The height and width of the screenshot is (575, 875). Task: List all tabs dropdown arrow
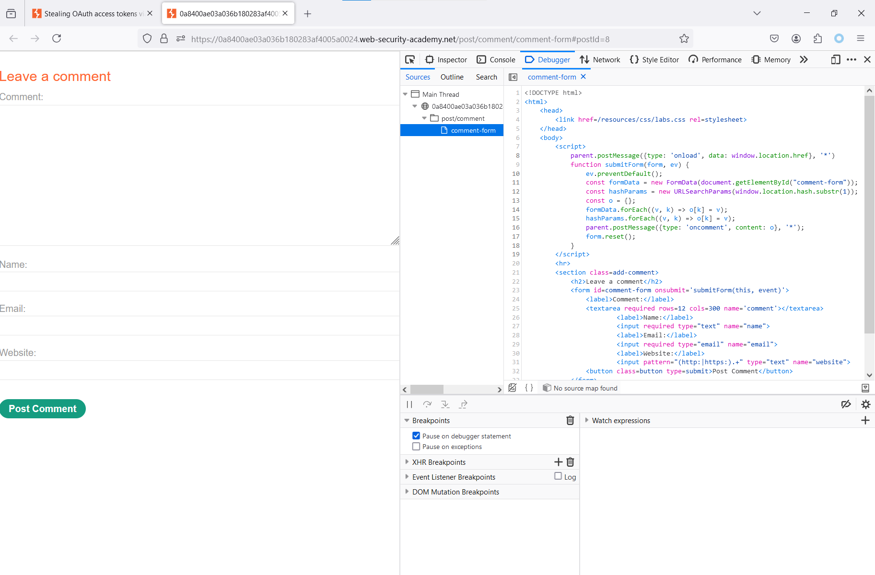pos(757,13)
